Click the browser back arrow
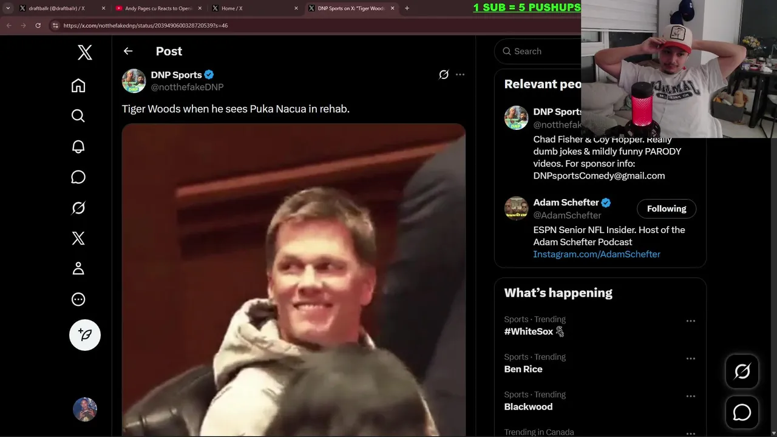Screen dimensions: 777x437 pos(8,25)
